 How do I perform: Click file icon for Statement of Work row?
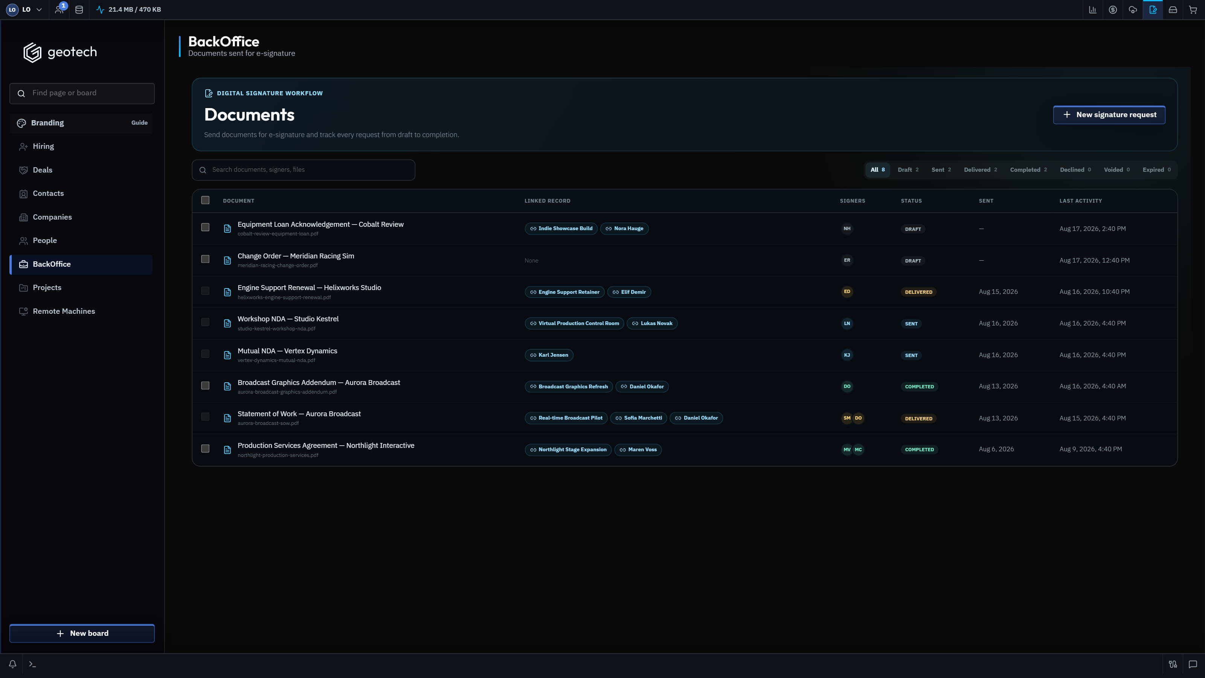click(x=227, y=418)
